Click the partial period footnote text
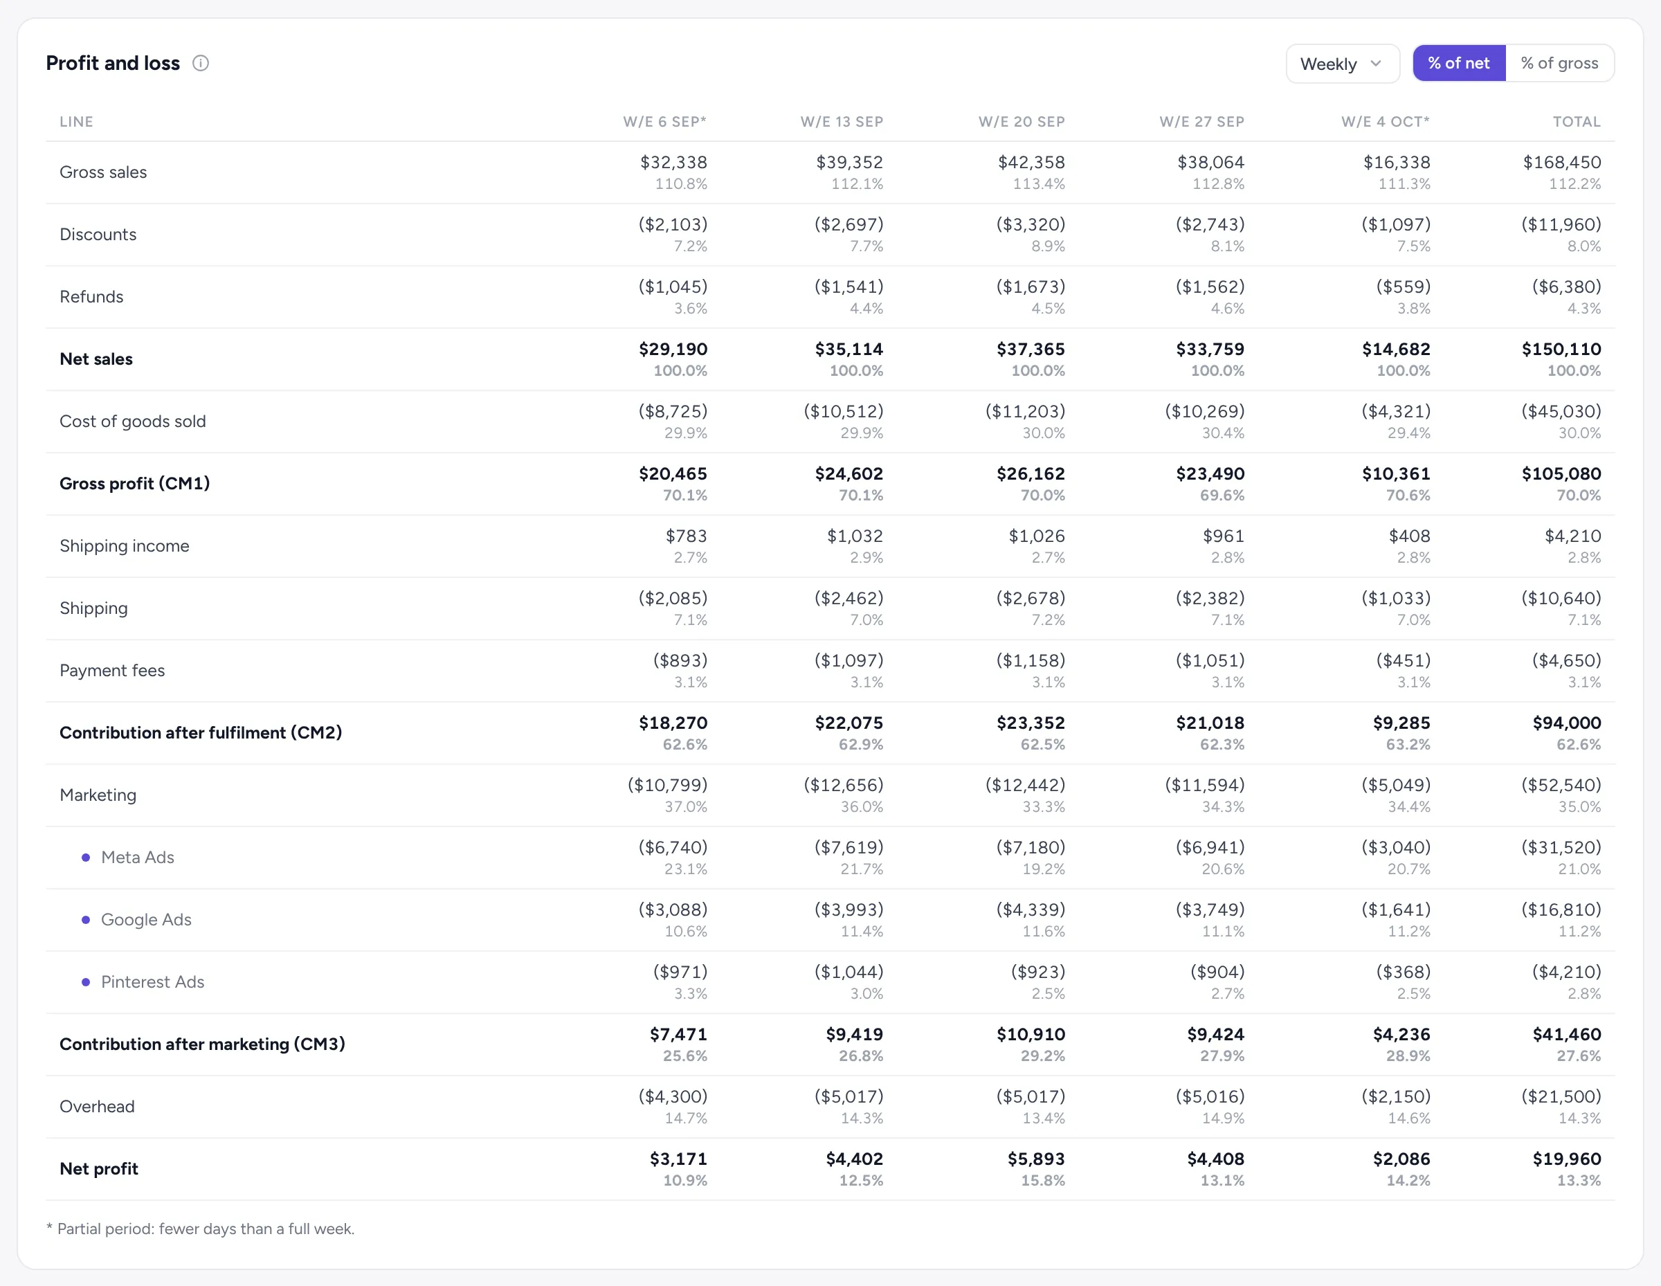This screenshot has height=1286, width=1661. (x=201, y=1230)
